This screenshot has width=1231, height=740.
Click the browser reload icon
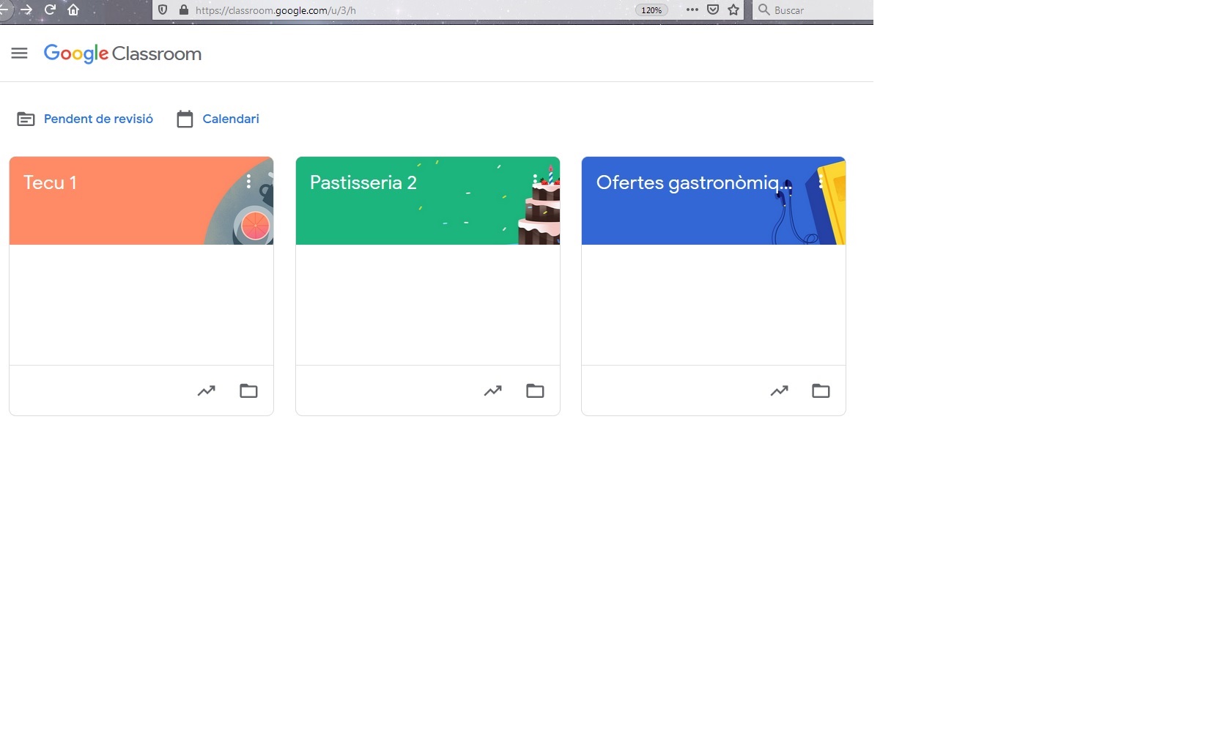50,10
